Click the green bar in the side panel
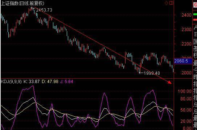The height and width of the screenshot is (130, 197). tap(195, 14)
